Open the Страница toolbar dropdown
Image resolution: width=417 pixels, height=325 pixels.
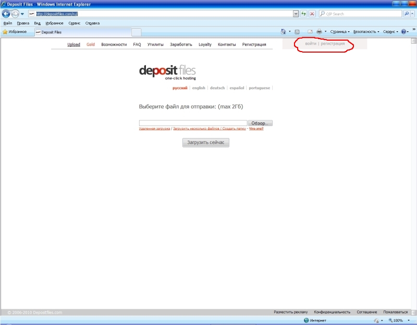tap(340, 32)
